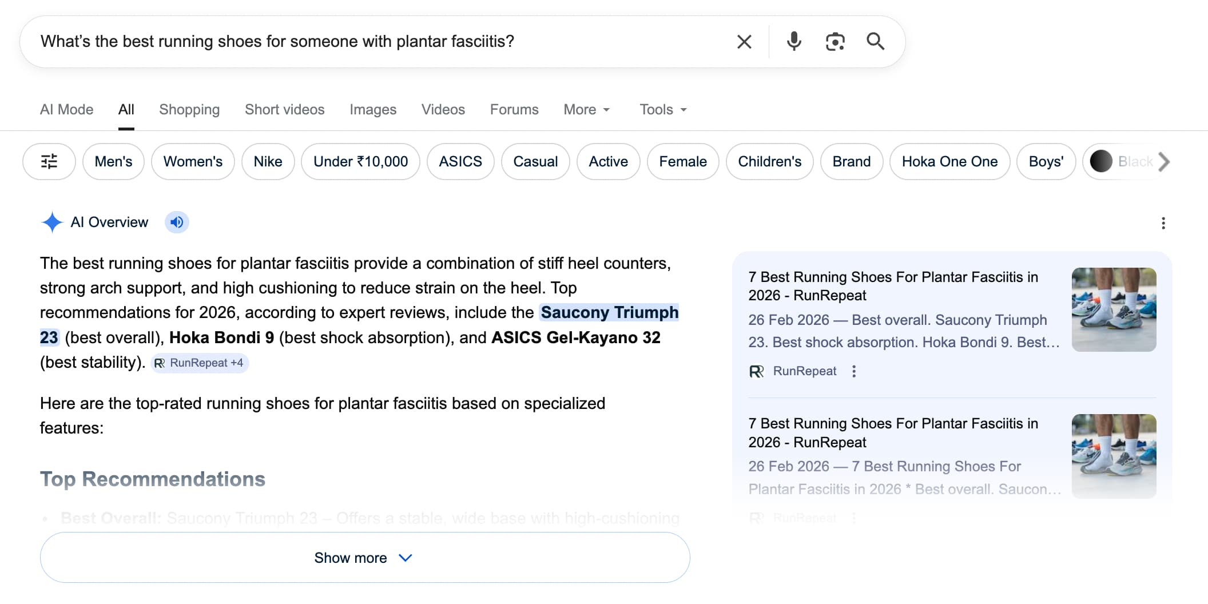The width and height of the screenshot is (1208, 604).
Task: Switch to the Shopping tab
Action: pyautogui.click(x=189, y=109)
